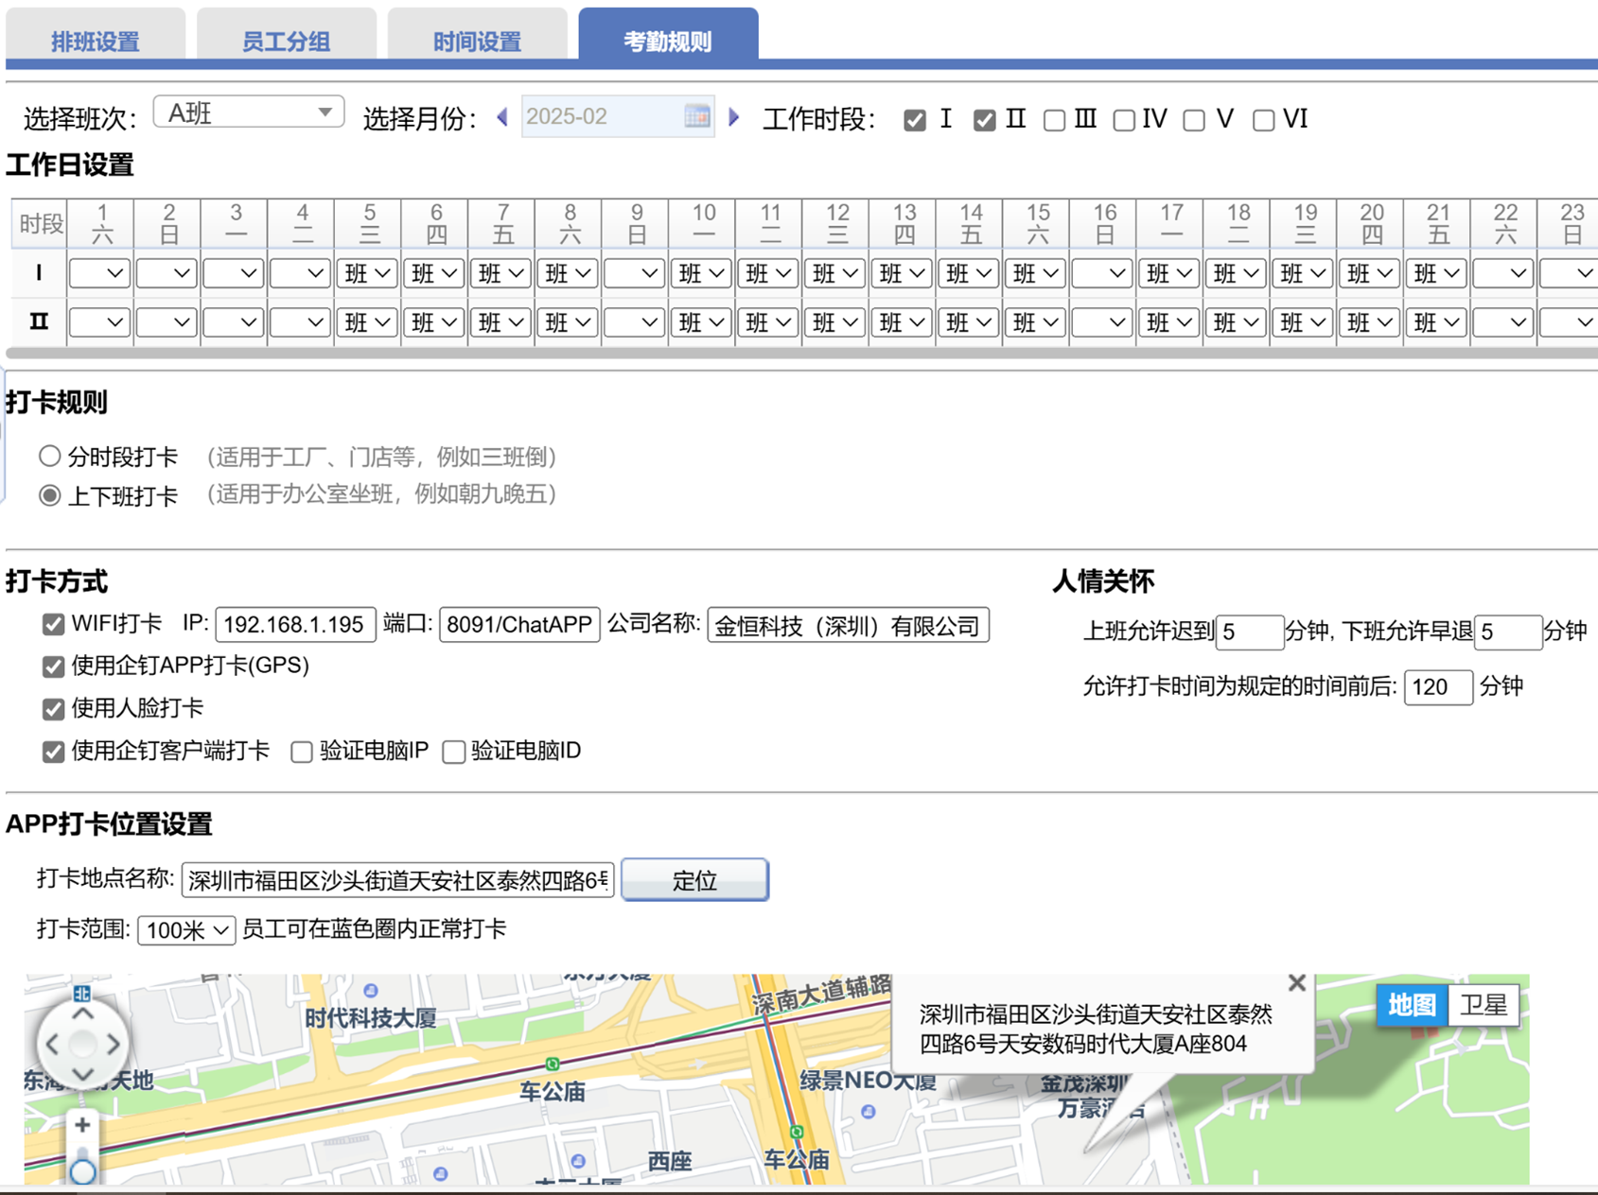Switch to the 排班设置 tab
The width and height of the screenshot is (1598, 1195).
(95, 41)
